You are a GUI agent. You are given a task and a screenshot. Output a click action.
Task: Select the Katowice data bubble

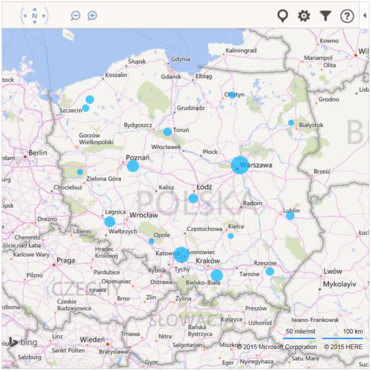pyautogui.click(x=181, y=254)
